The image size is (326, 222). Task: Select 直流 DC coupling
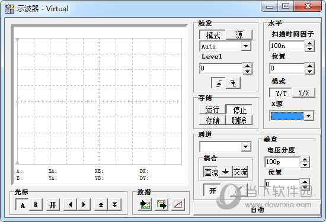tap(211, 172)
